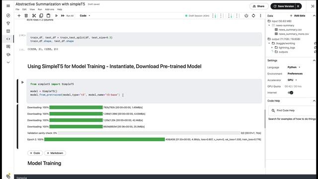Click the 892M download progress bar
Screen dimensions: 318x179
[x=76, y=127]
